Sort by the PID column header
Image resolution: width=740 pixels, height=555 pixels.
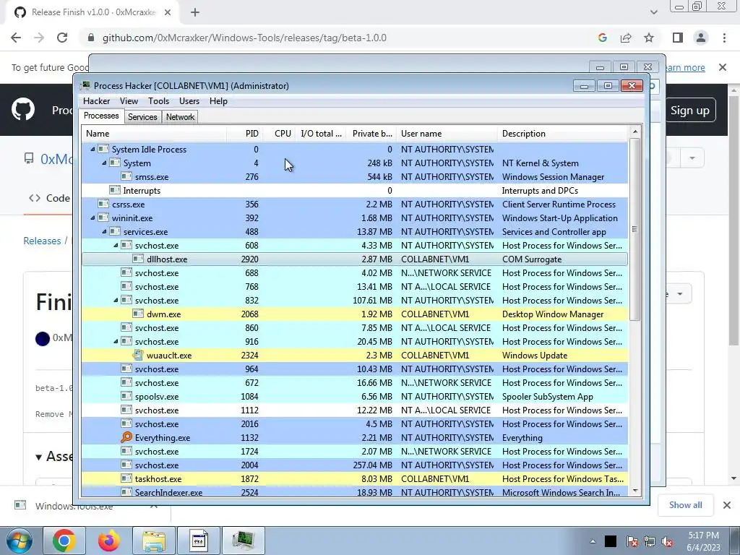pos(244,134)
